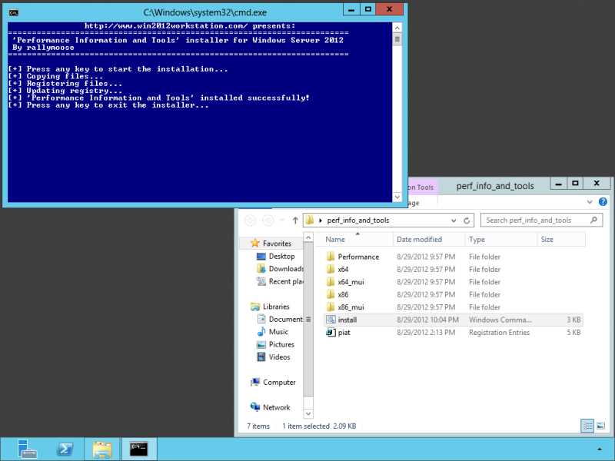Launch PowerShell from the taskbar

[65, 449]
